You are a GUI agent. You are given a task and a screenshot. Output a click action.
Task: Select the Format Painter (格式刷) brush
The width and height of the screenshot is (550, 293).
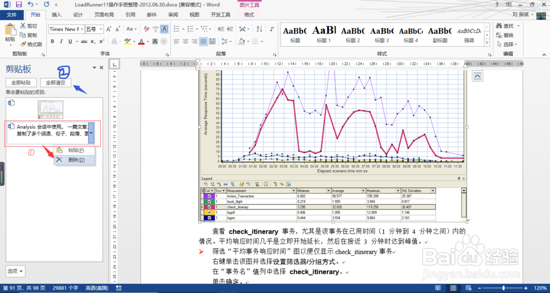(31, 44)
